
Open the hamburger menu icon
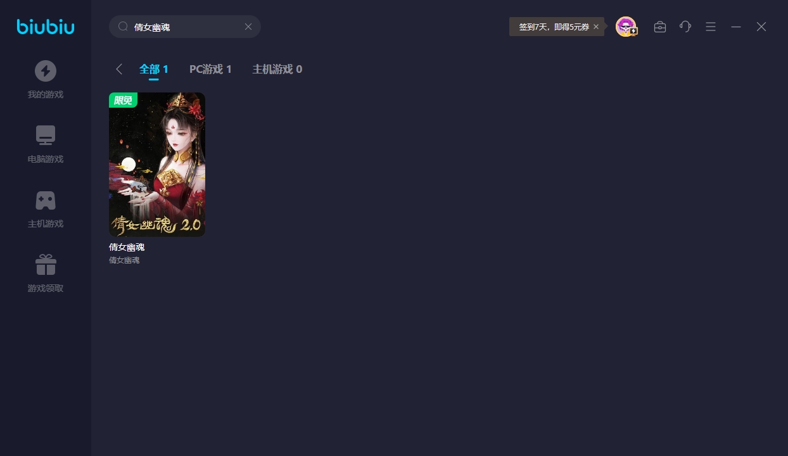coord(711,27)
